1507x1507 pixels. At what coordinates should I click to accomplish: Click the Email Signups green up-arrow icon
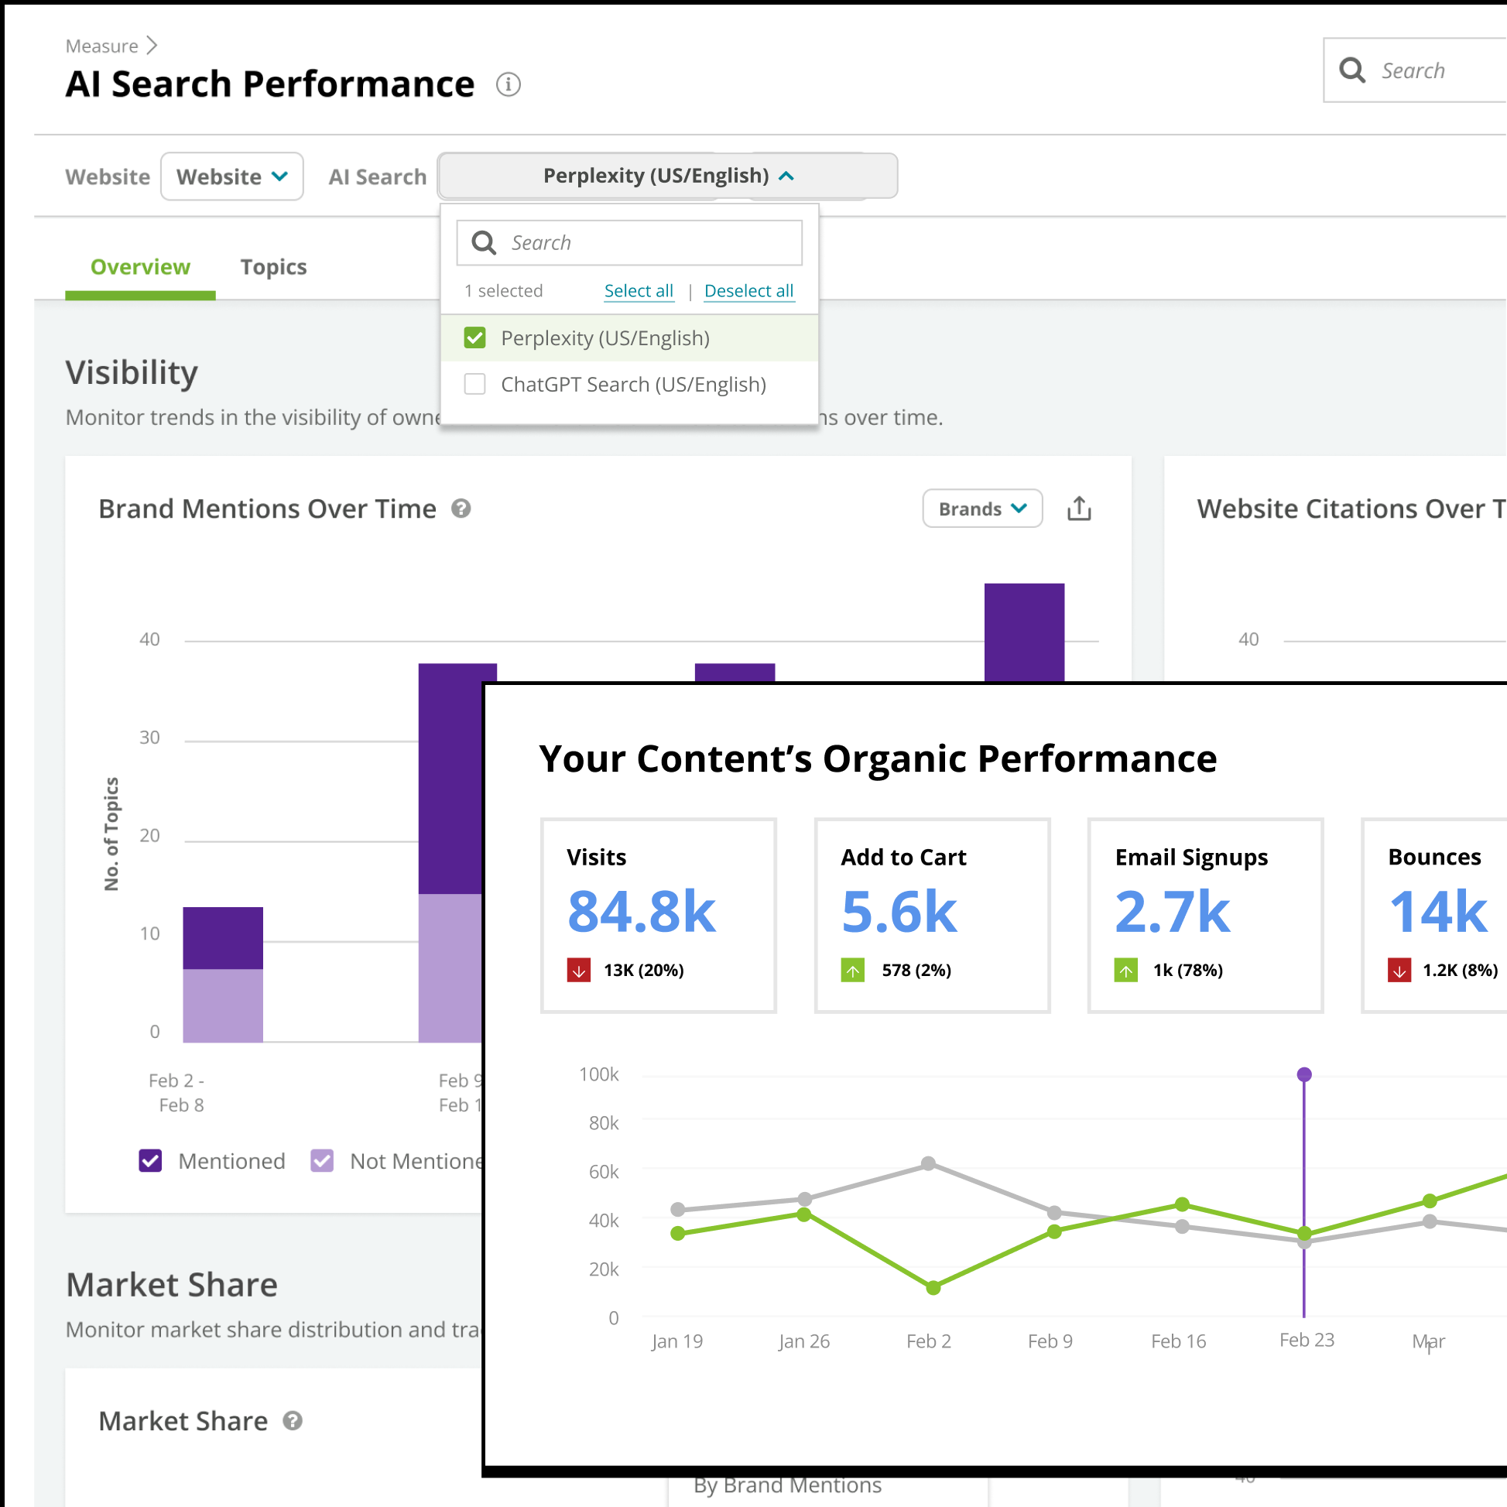[1125, 971]
